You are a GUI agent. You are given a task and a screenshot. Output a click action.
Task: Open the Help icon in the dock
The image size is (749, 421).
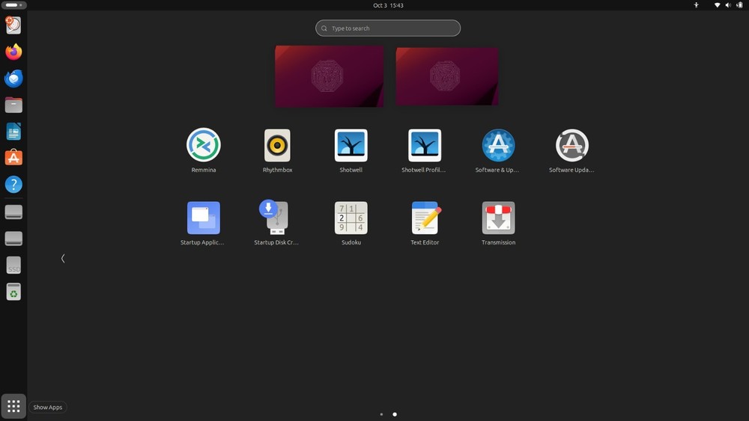point(13,184)
